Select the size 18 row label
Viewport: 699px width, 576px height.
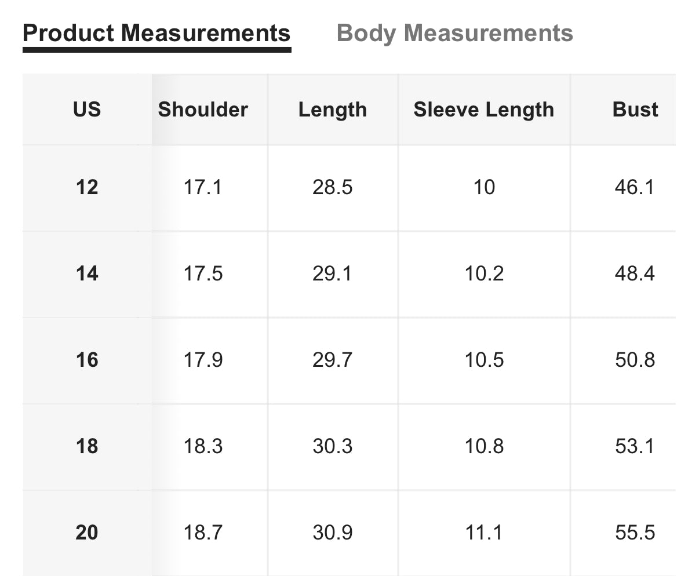87,446
